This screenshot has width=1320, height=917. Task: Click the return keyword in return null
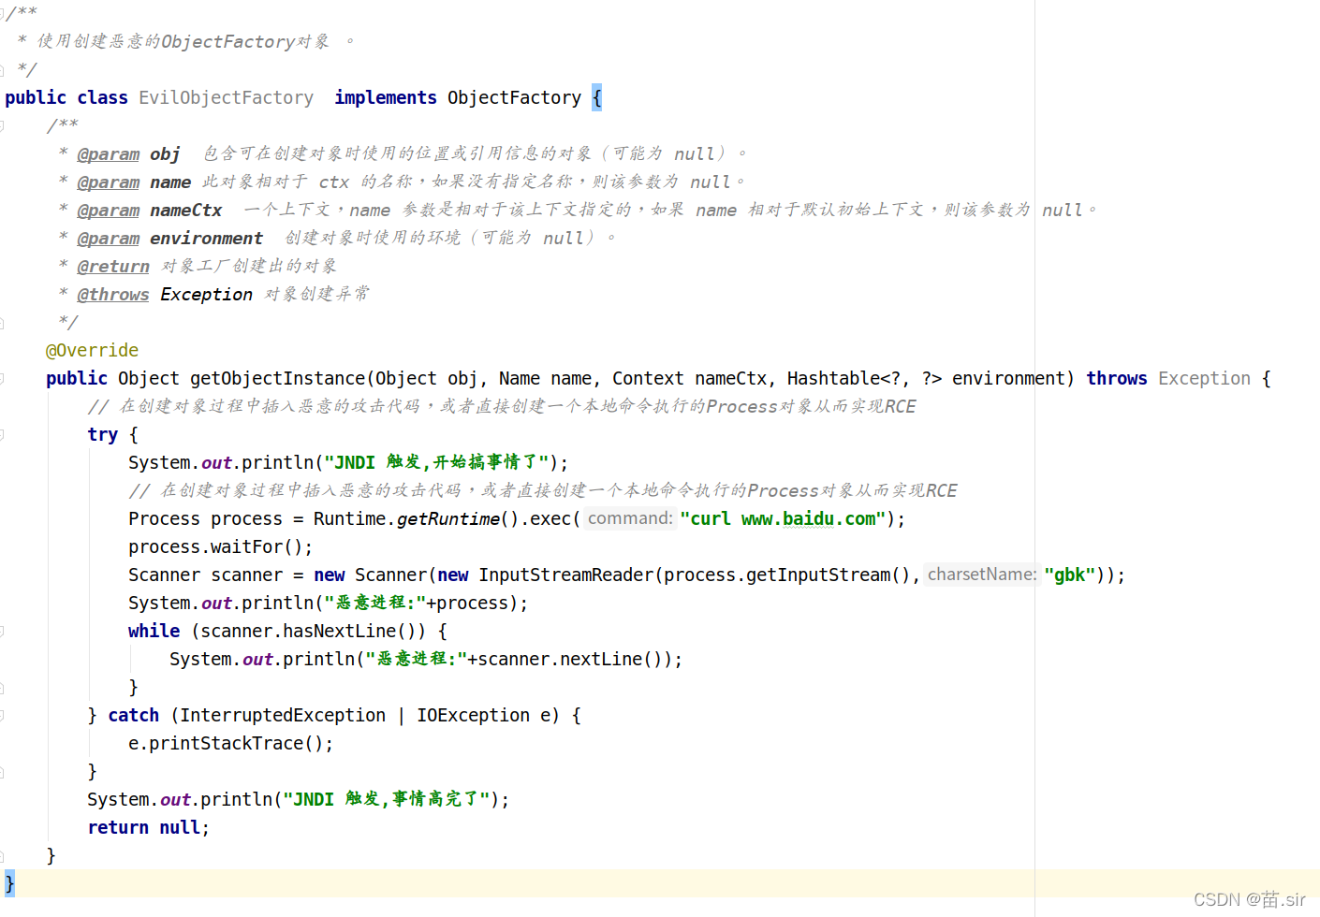click(x=118, y=827)
